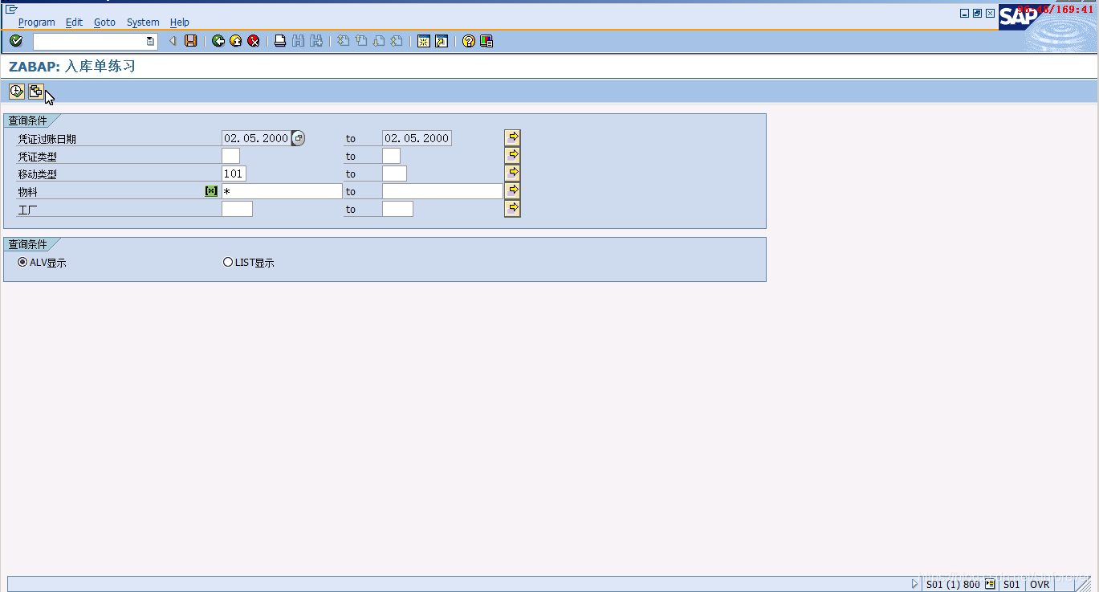The height and width of the screenshot is (592, 1099).
Task: Click the Customize Local Layout icon
Action: click(486, 41)
